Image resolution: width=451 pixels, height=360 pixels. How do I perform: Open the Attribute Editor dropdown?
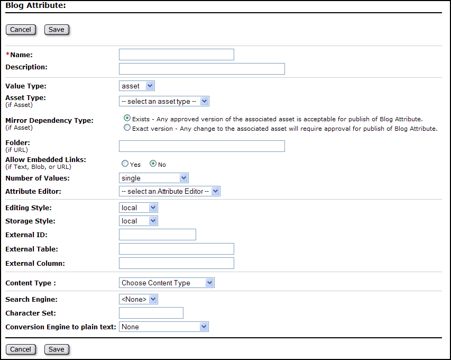tap(170, 191)
